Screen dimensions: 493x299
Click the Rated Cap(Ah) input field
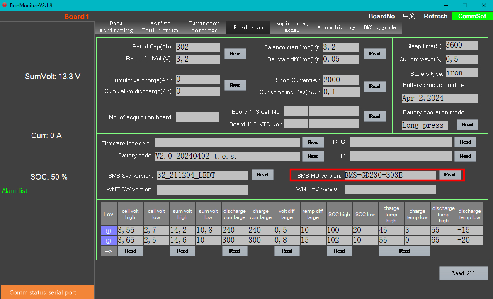coord(198,47)
